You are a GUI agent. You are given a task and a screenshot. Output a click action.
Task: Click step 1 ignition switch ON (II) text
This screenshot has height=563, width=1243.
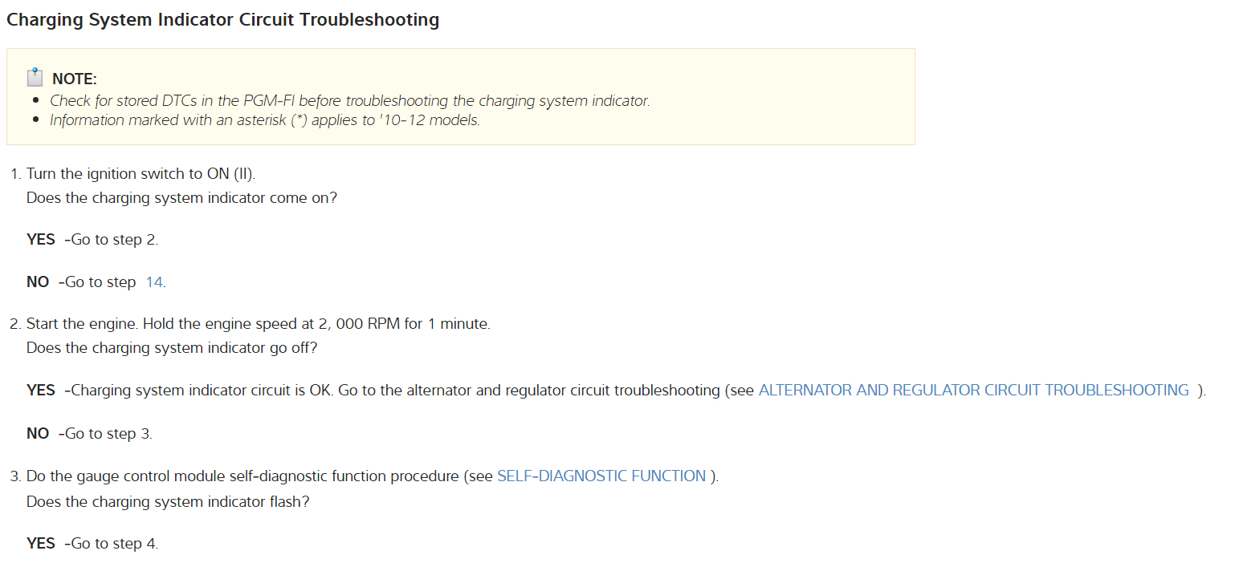[x=141, y=174]
